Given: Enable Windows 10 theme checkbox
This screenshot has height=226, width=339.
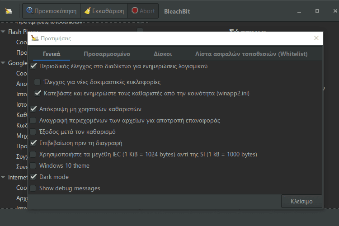Looking at the screenshot, I should point(33,166).
